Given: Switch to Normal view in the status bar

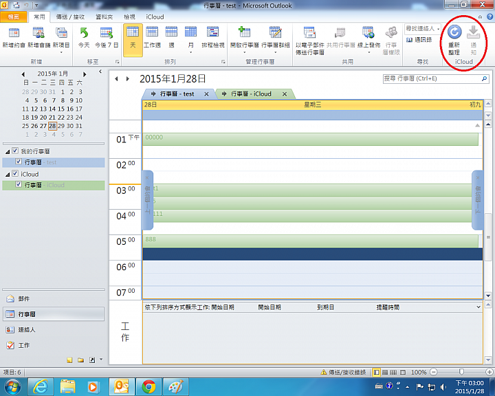Looking at the screenshot, I should (x=376, y=373).
